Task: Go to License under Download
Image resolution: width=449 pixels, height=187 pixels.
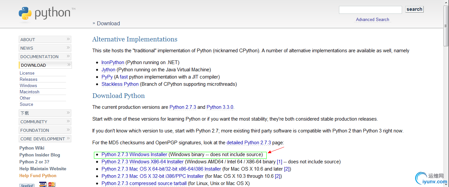Action: click(x=27, y=73)
